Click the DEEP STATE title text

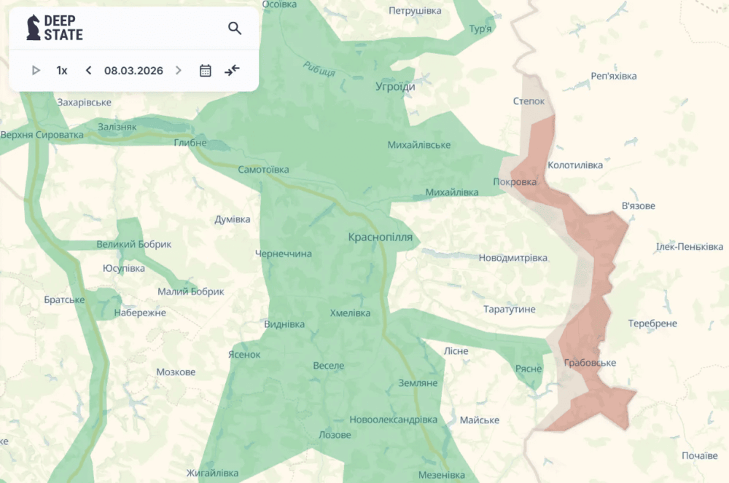[63, 28]
